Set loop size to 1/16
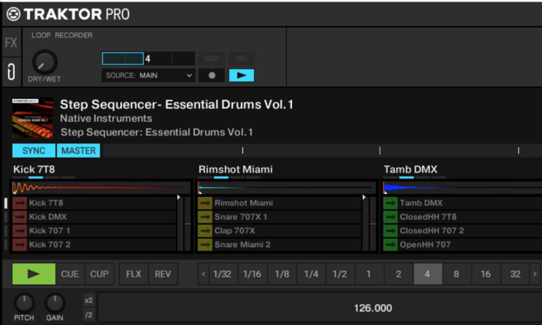The image size is (542, 325). (x=252, y=274)
